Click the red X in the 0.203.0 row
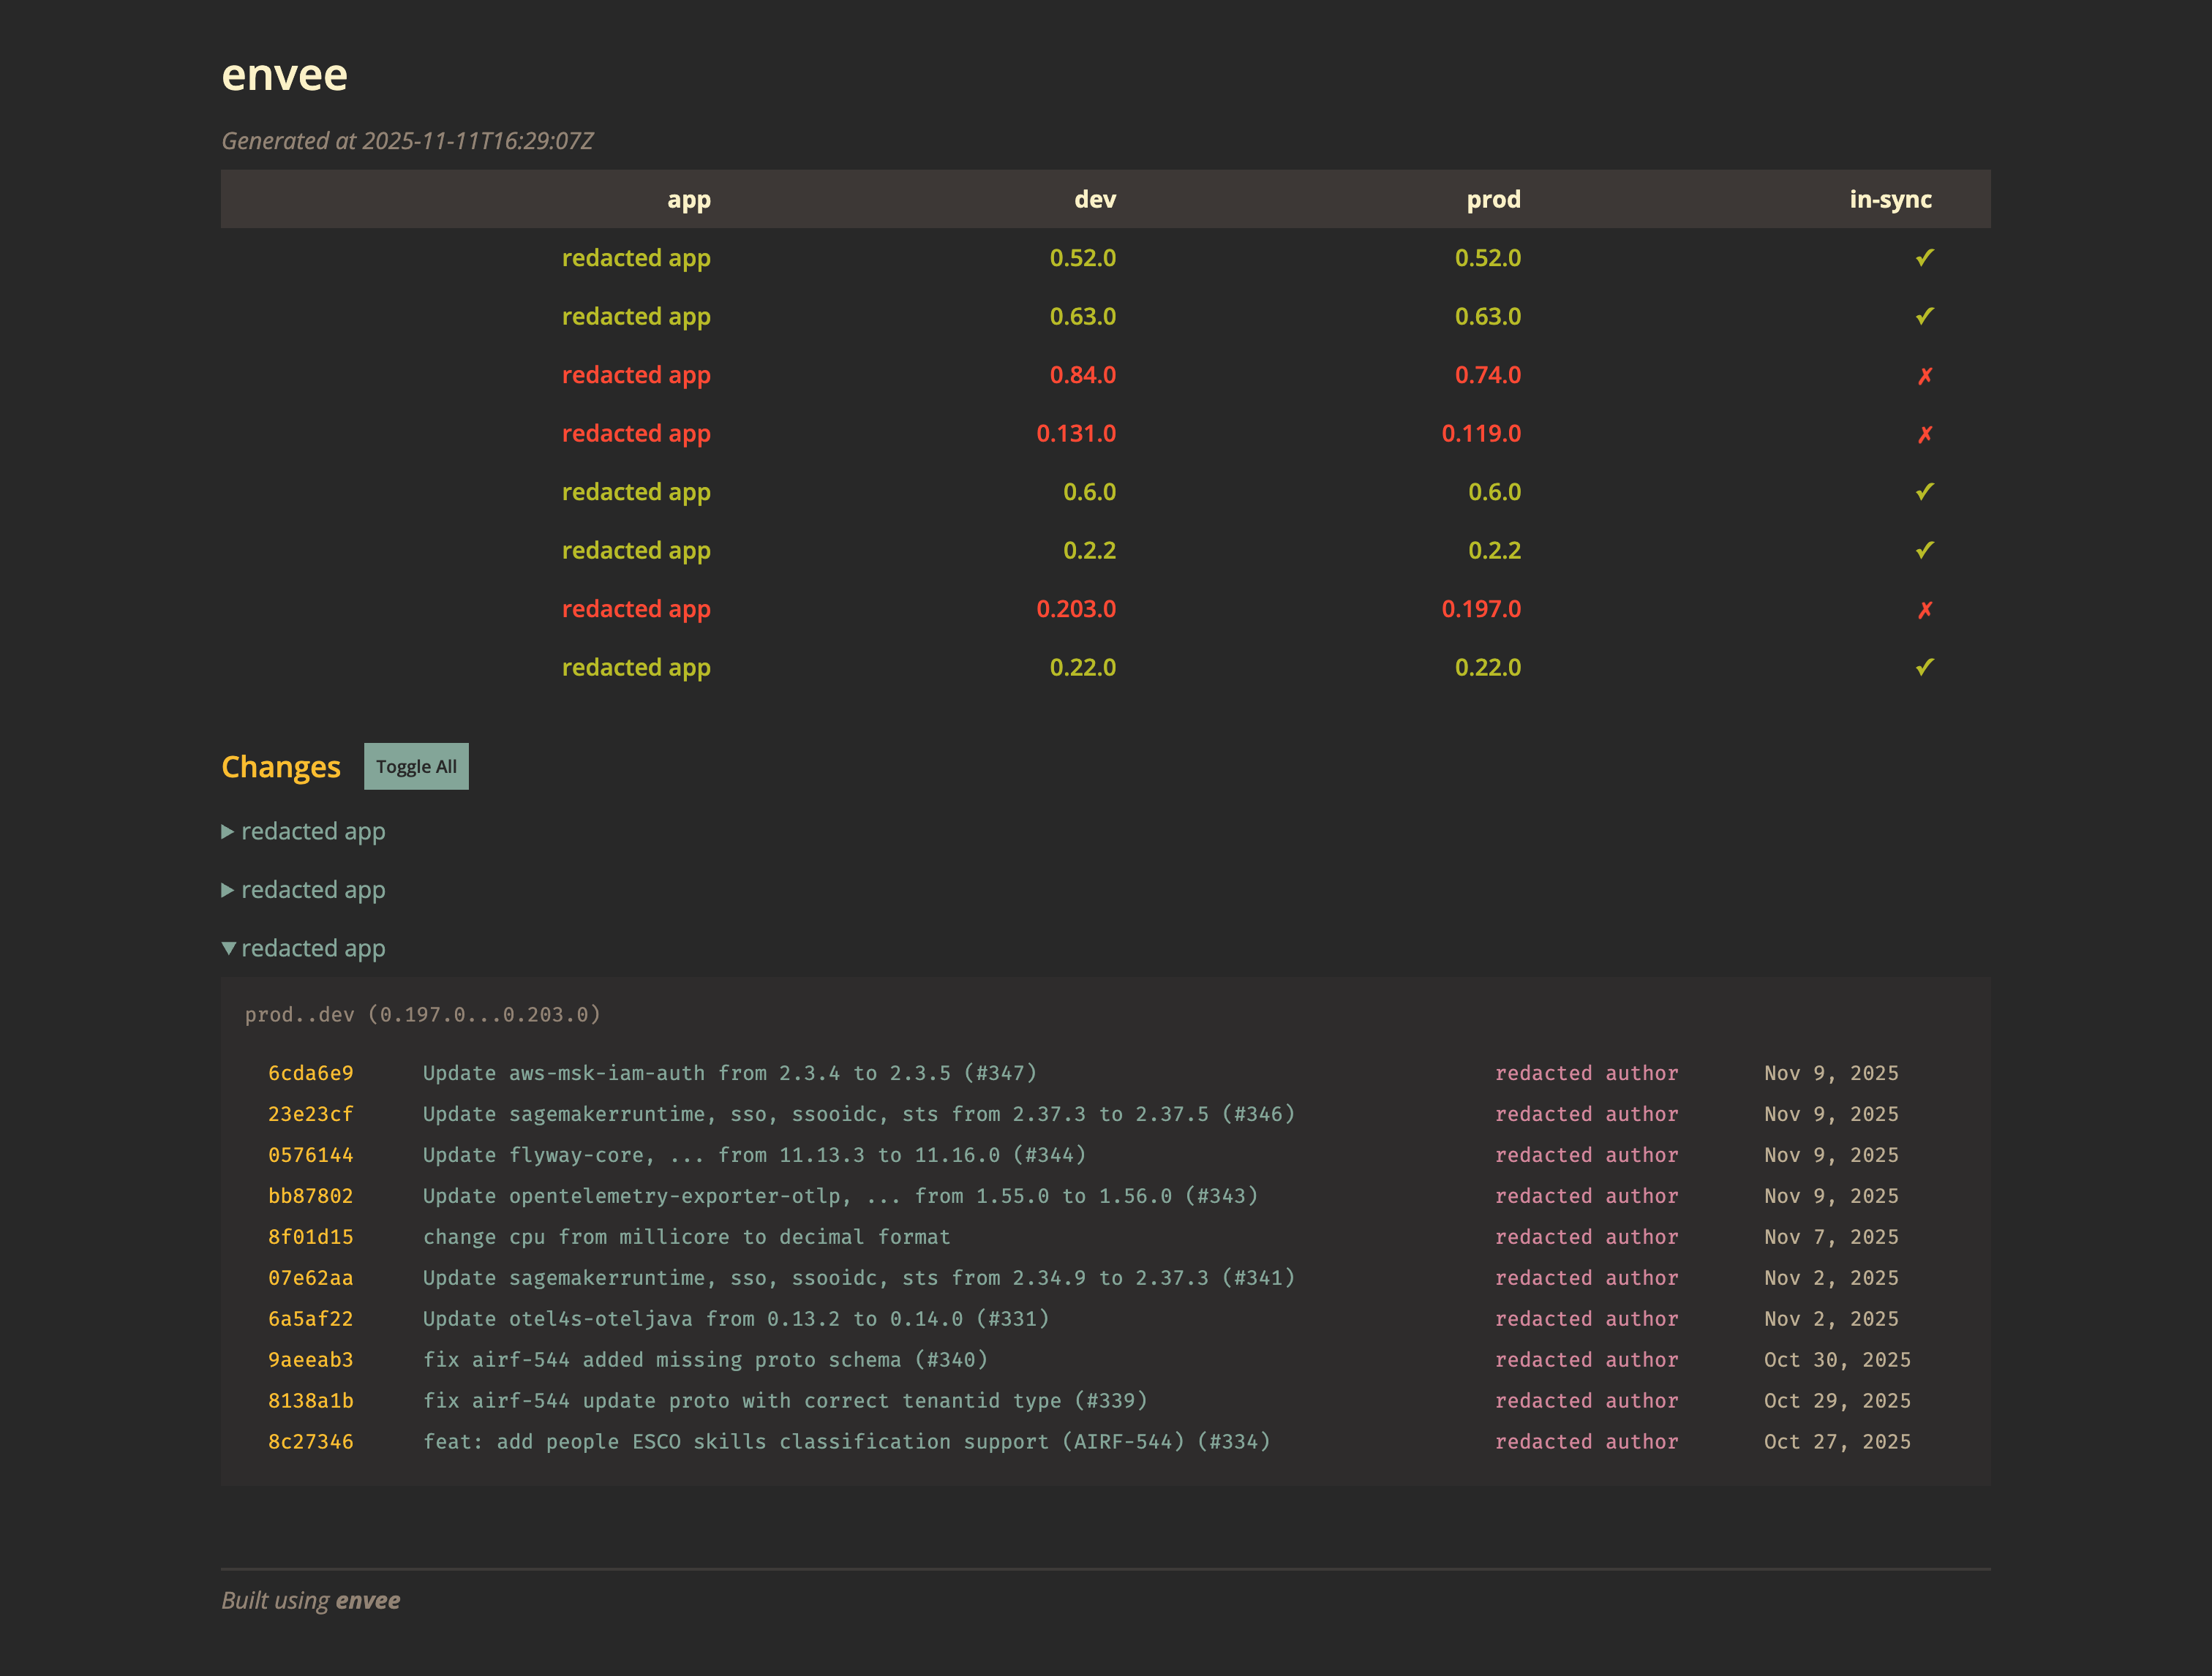This screenshot has width=2212, height=1676. (x=1924, y=610)
